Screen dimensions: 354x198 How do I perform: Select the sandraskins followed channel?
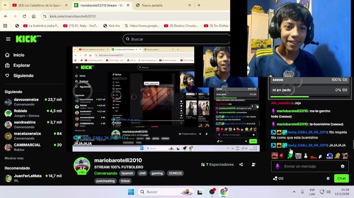[33, 124]
